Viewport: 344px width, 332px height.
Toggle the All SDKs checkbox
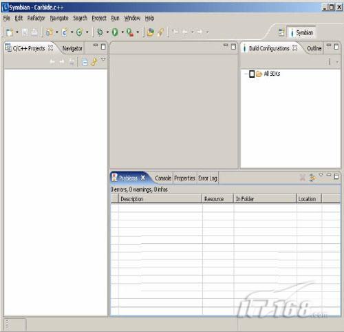pyautogui.click(x=252, y=74)
